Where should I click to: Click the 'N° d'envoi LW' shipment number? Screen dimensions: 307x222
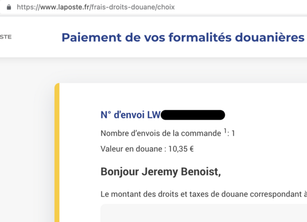pyautogui.click(x=130, y=115)
